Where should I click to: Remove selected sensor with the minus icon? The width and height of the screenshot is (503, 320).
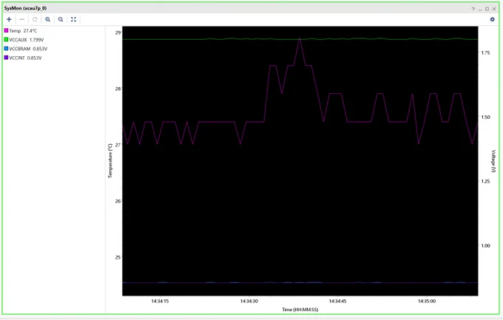tap(21, 19)
